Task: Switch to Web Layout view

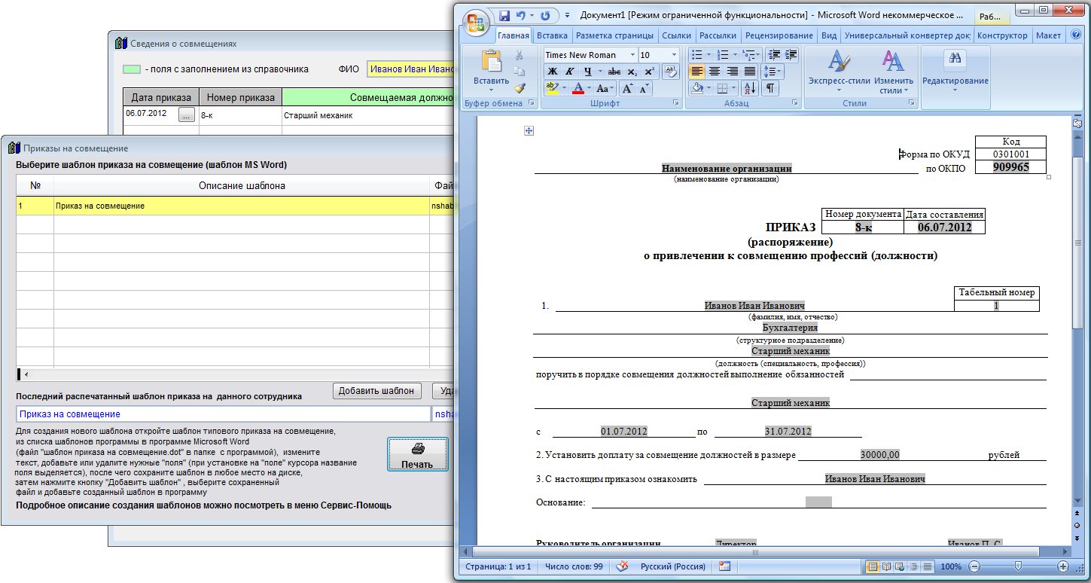Action: [901, 566]
